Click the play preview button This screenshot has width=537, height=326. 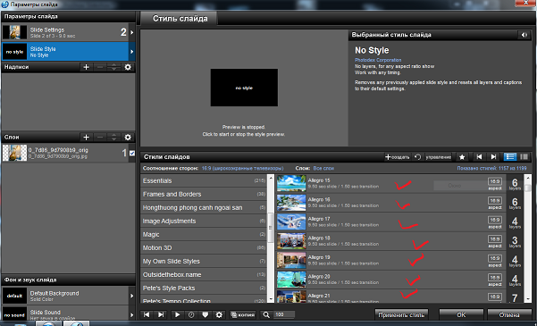click(x=178, y=314)
